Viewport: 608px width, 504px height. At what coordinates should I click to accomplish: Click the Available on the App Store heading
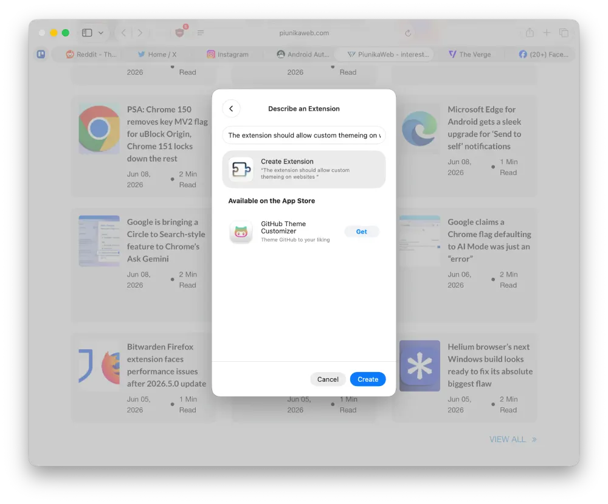click(271, 201)
